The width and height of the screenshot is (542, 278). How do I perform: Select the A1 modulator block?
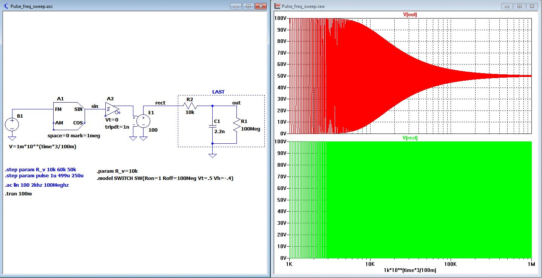(69, 116)
